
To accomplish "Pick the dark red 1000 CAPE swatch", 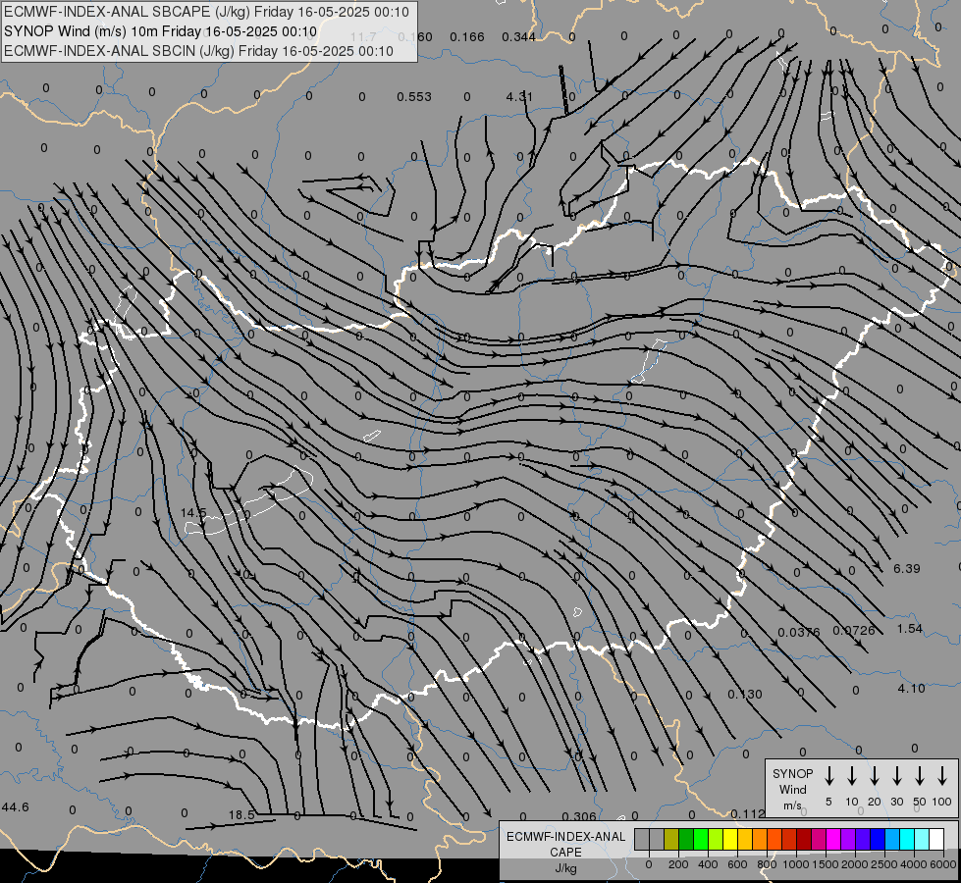I will 804,839.
